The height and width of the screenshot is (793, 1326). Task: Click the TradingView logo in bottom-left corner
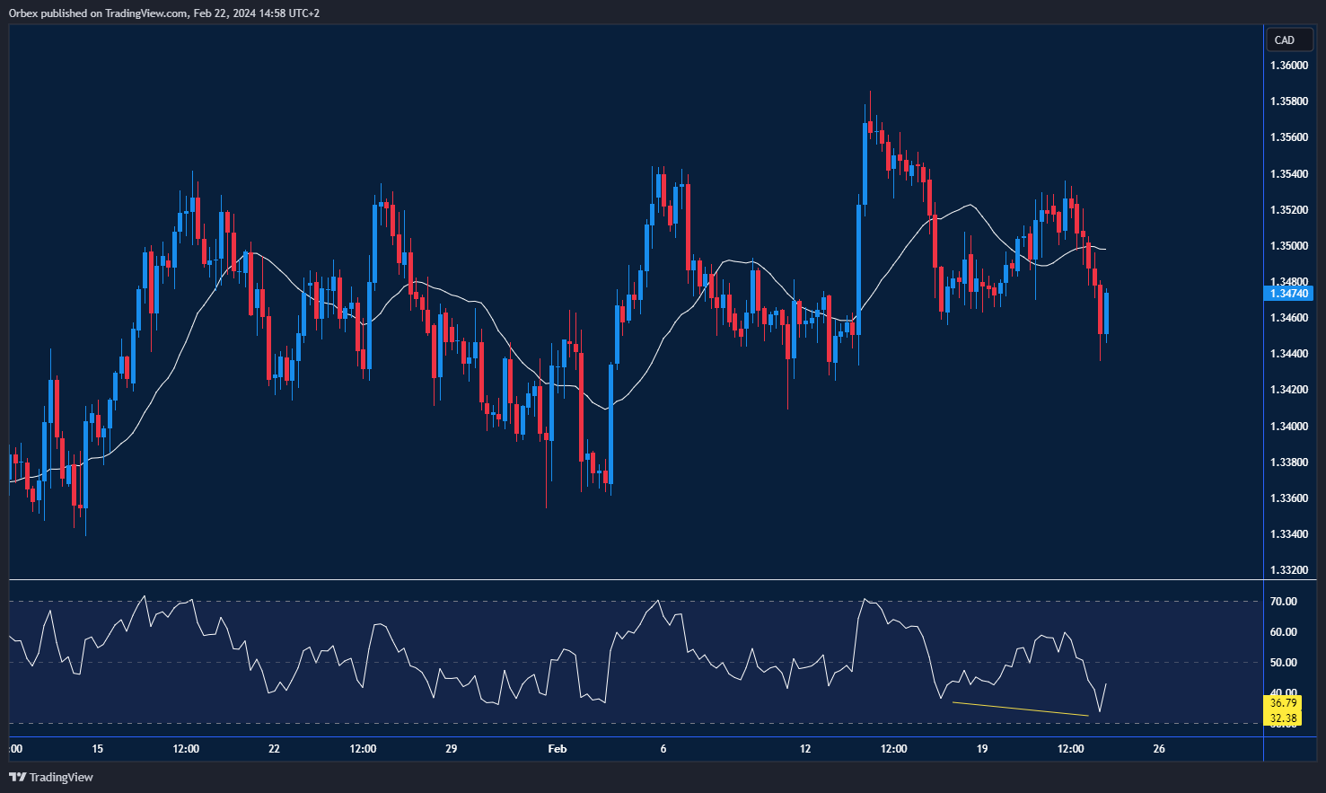51,777
